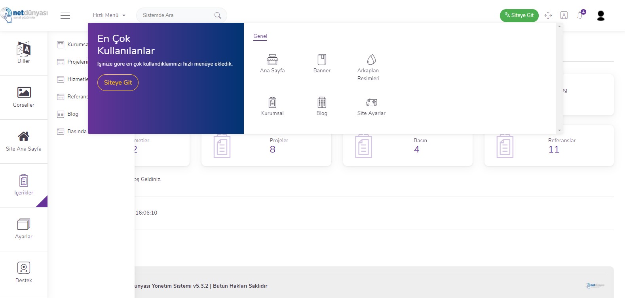Screen dimensions: 625x298
Task: Open the Hızlı Menü dropdown
Action: coord(109,15)
